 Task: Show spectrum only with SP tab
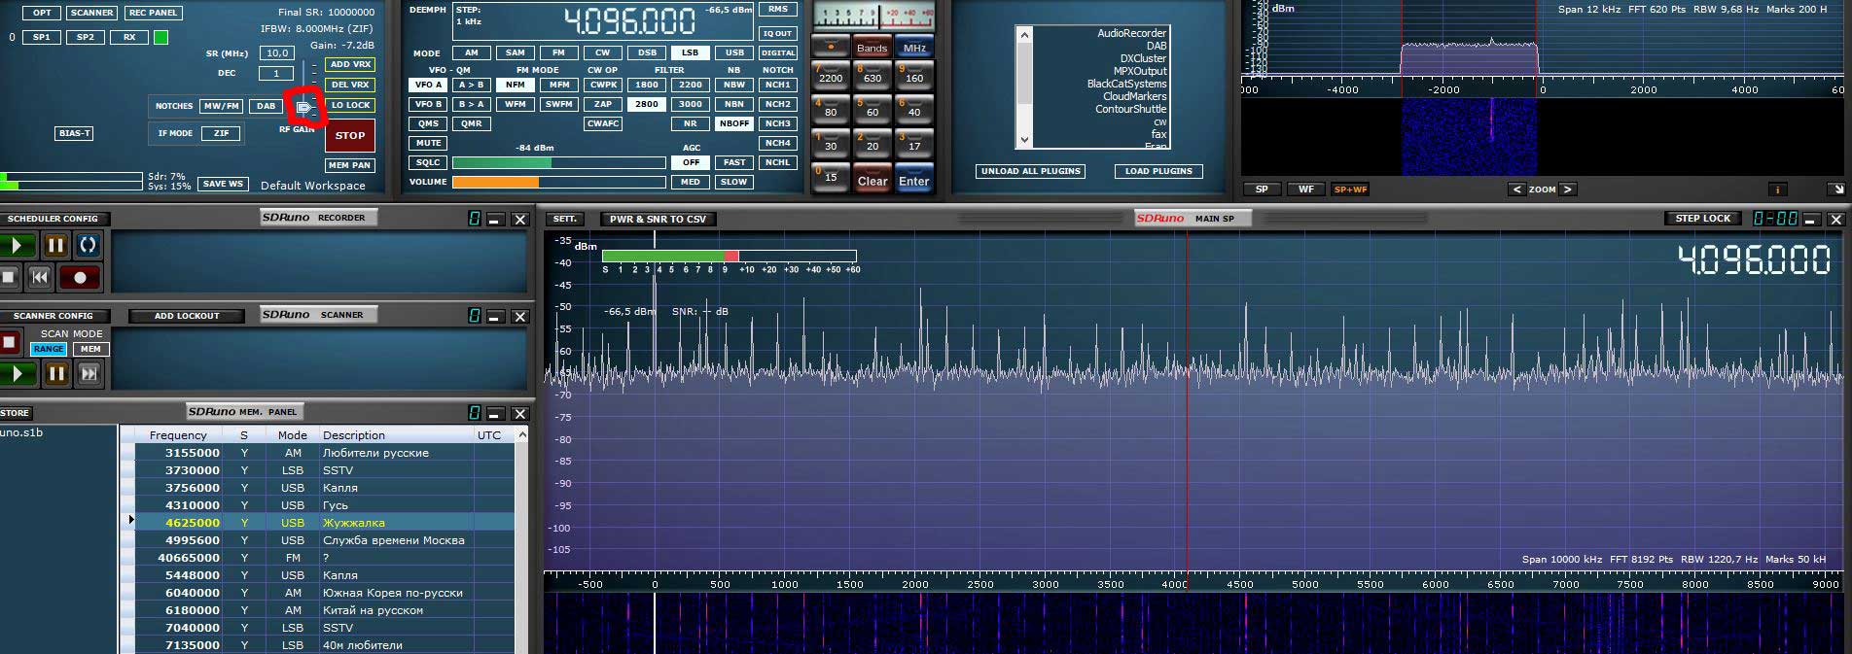1262,189
